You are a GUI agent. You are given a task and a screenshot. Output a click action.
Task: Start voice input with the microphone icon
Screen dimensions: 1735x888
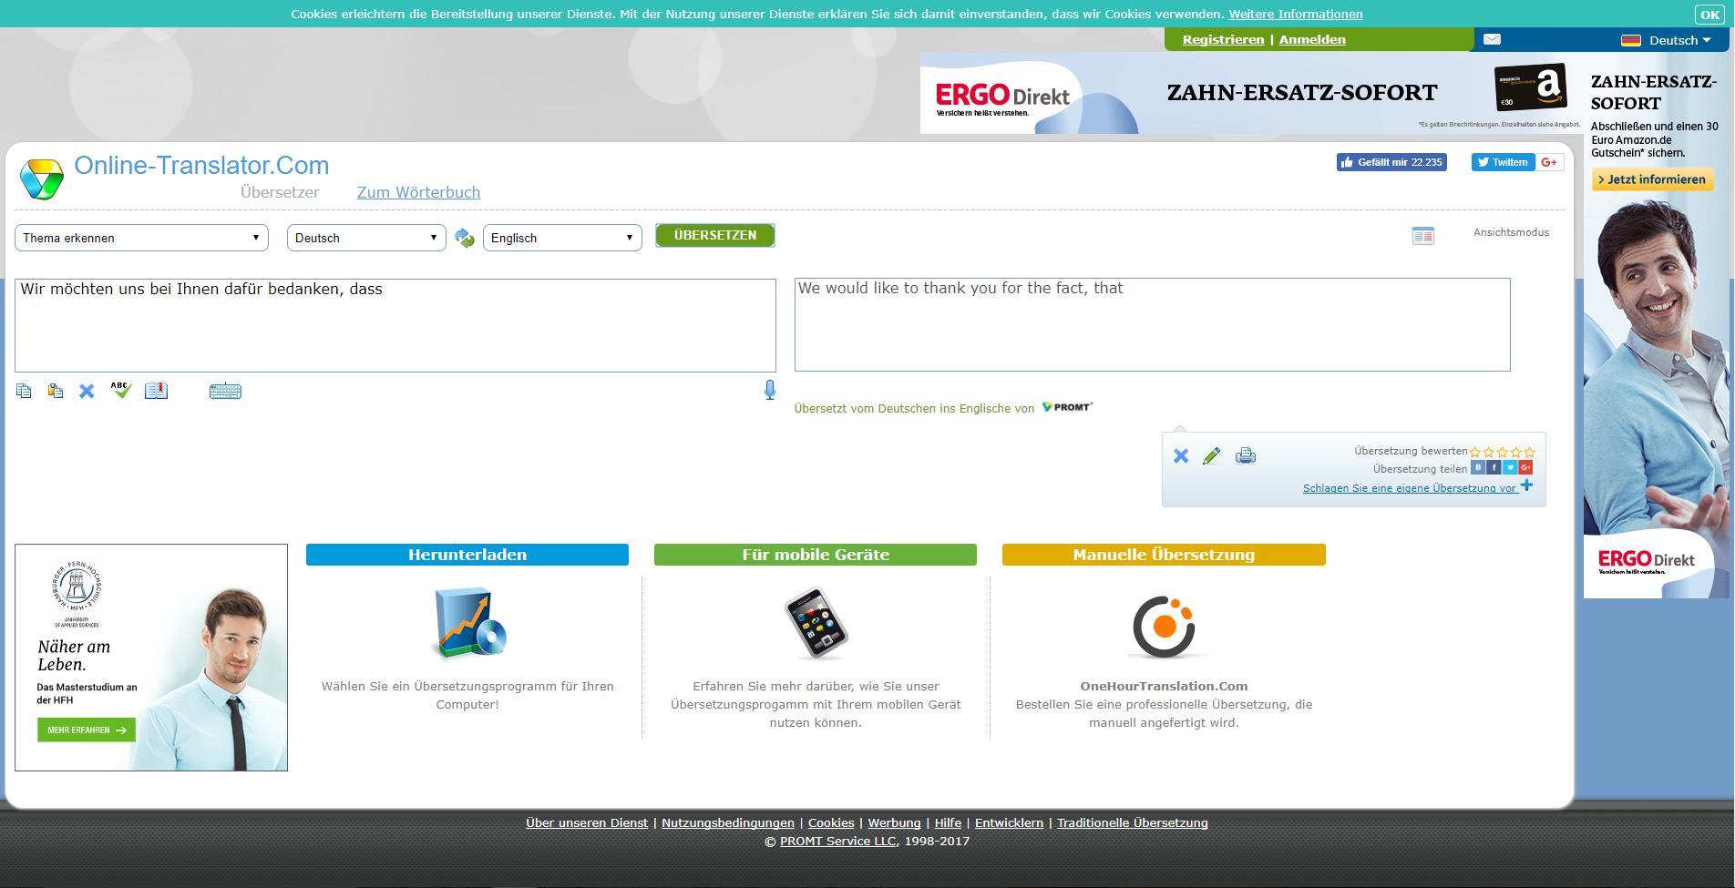(x=770, y=390)
